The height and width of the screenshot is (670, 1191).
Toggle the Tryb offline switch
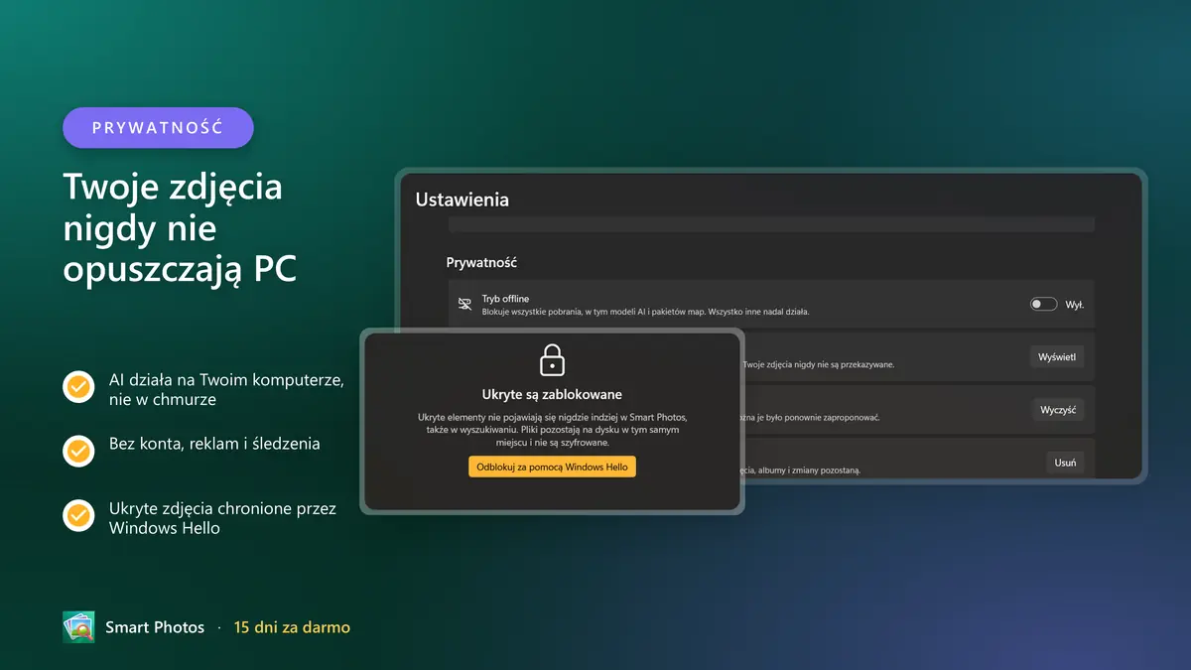(1043, 304)
